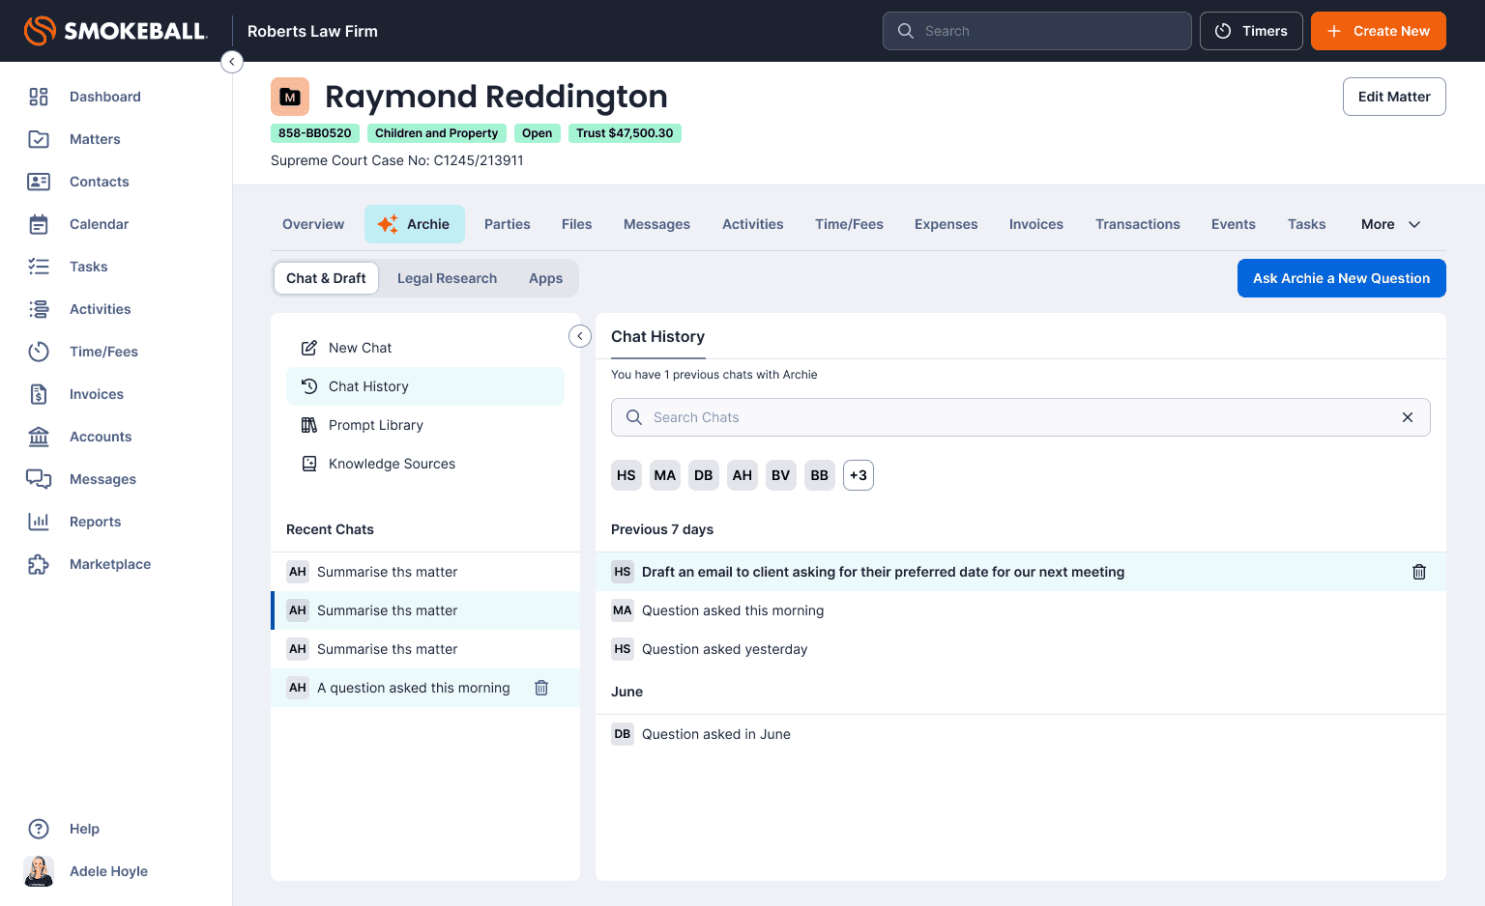Start a New Chat

[x=425, y=348]
